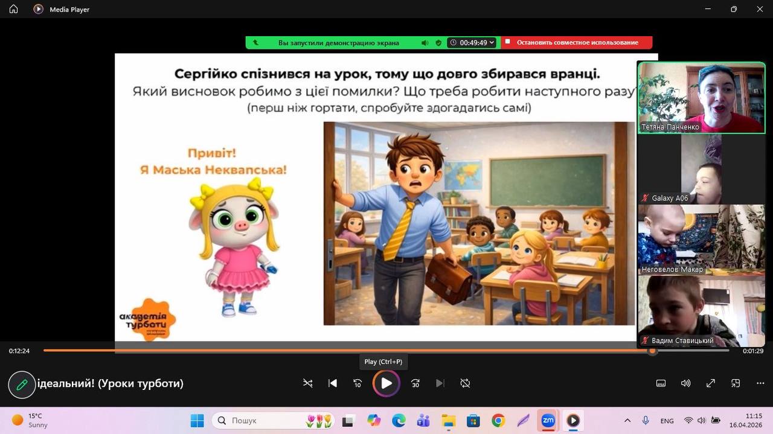Open the more options menu
This screenshot has height=434, width=773.
pos(760,383)
